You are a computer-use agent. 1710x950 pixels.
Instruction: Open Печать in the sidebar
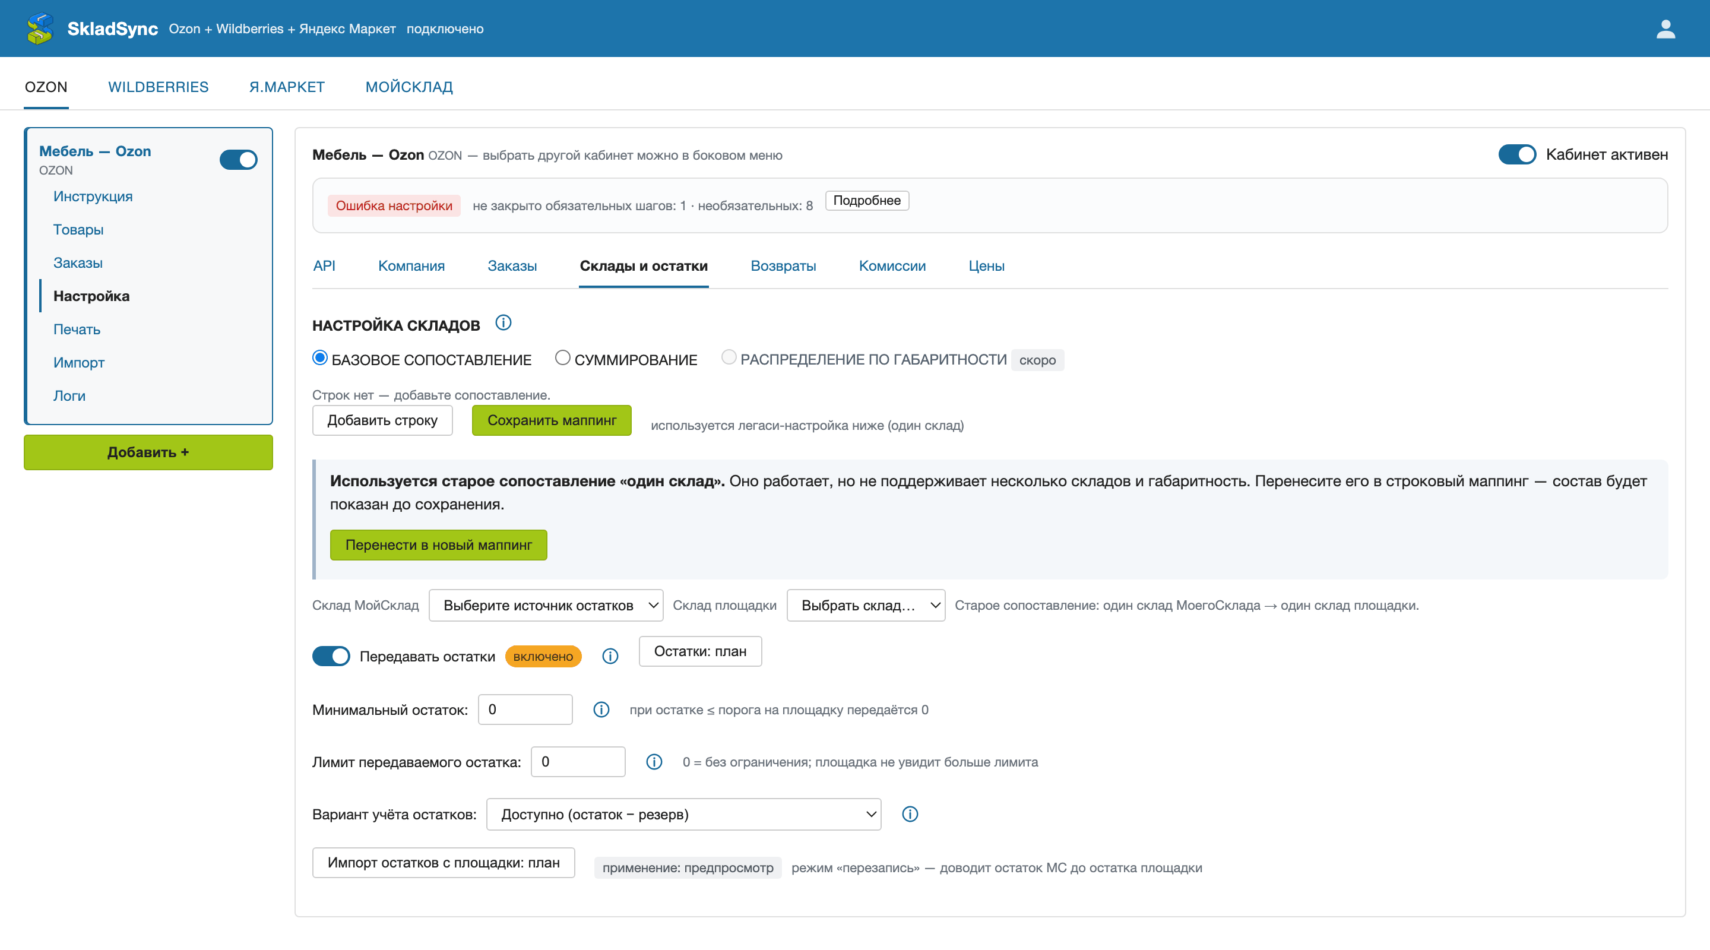(77, 330)
